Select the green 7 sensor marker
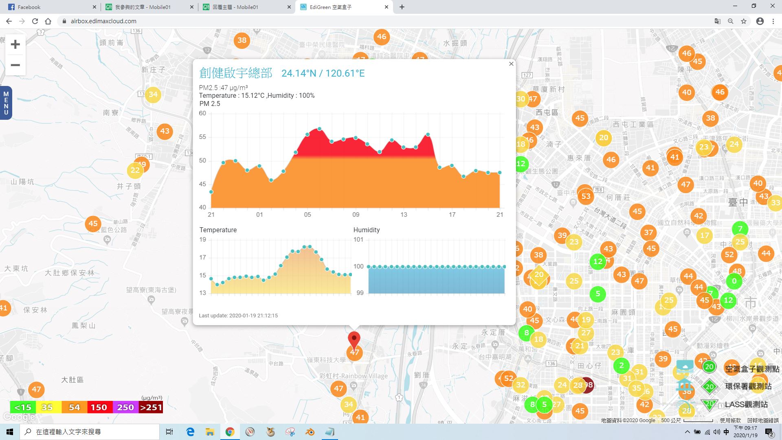 [x=740, y=229]
